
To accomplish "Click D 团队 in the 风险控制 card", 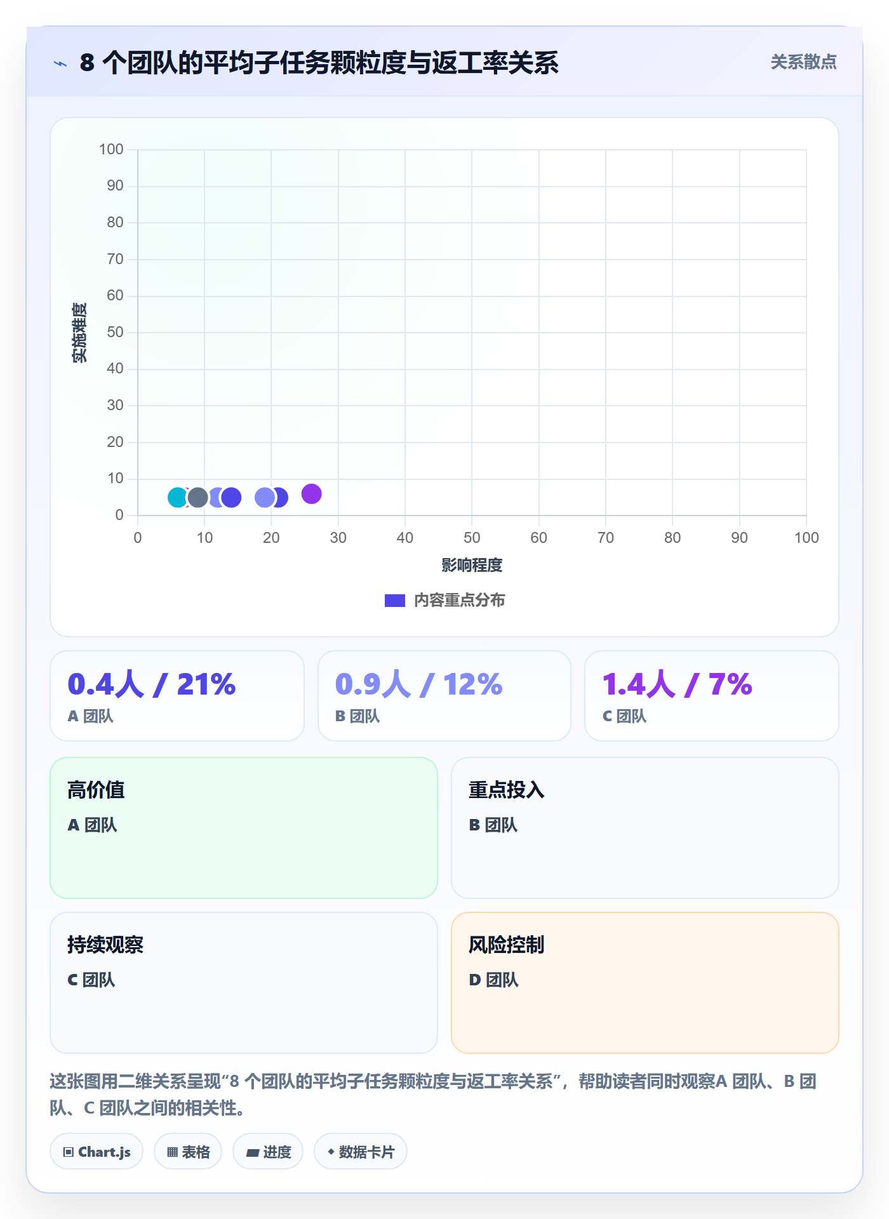I will pos(493,980).
